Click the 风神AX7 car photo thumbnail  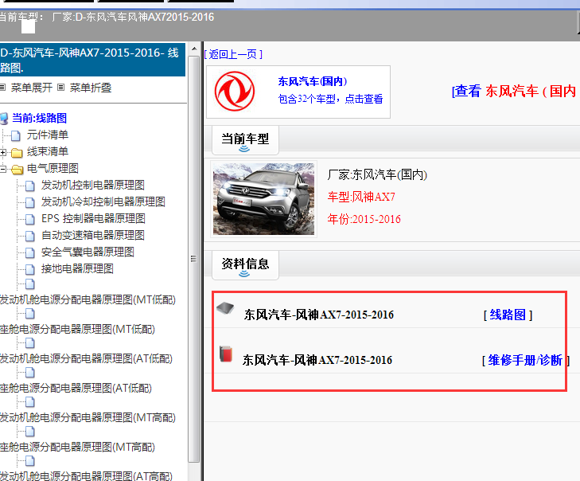click(263, 199)
